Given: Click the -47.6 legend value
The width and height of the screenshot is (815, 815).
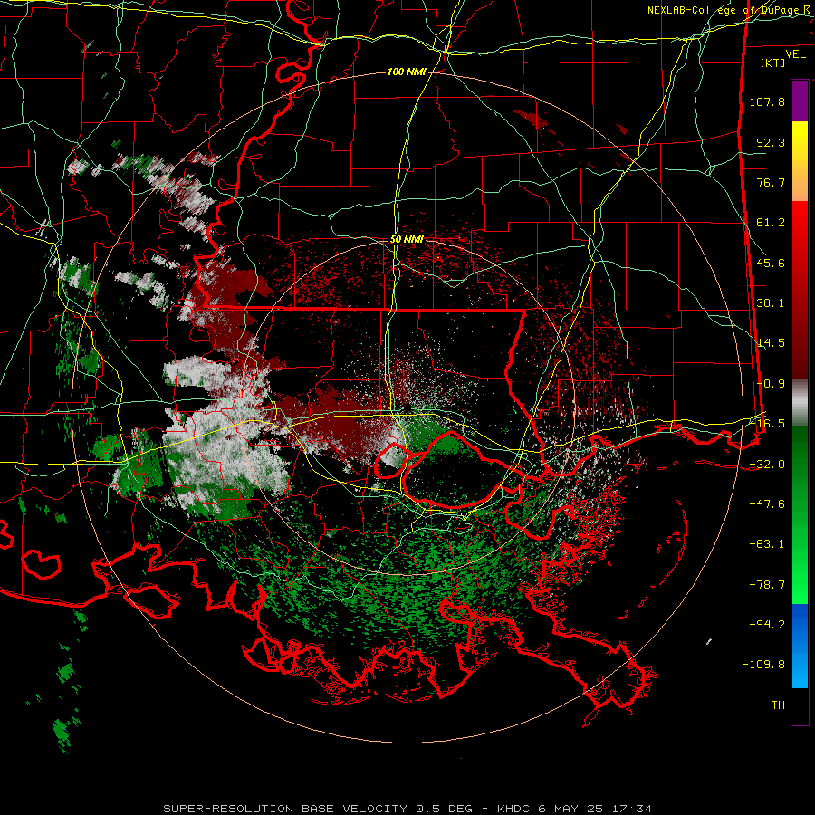Looking at the screenshot, I should coord(767,504).
